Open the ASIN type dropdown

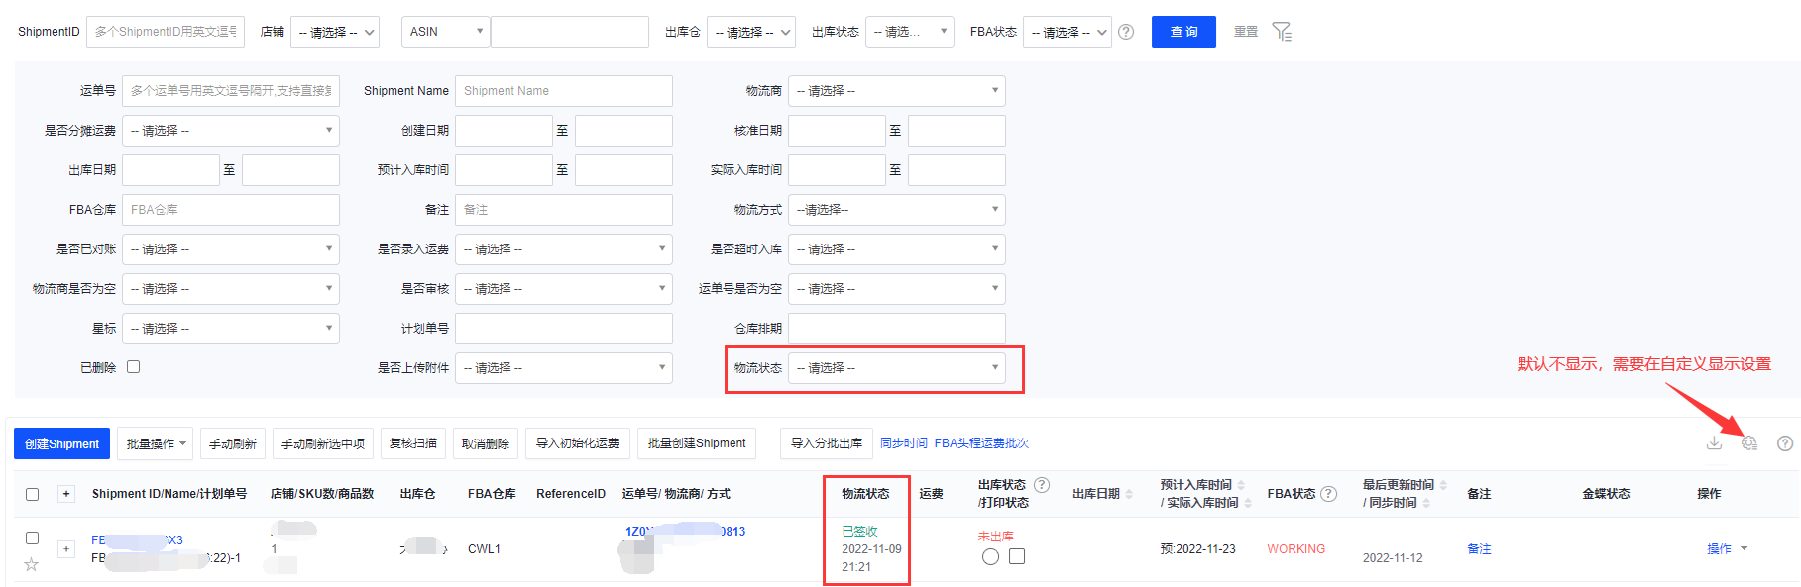446,32
